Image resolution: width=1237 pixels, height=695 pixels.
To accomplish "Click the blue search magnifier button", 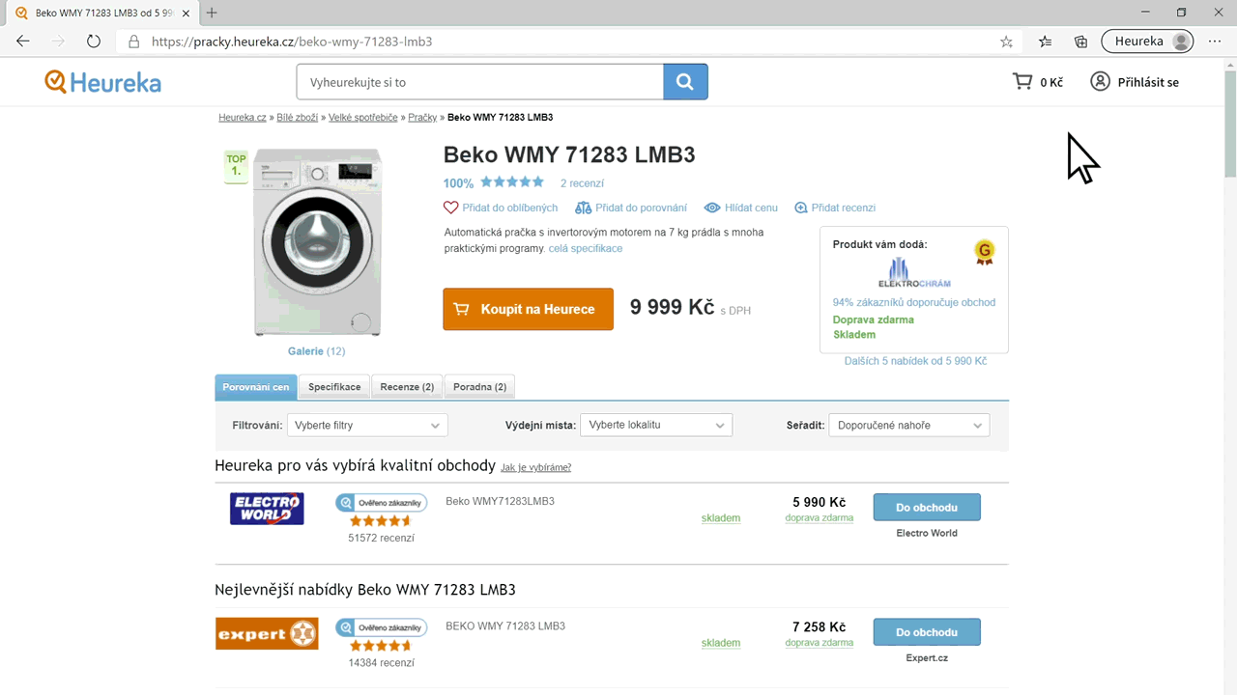I will click(685, 82).
